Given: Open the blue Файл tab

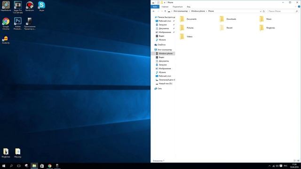Looking at the screenshot, I should click(155, 7).
